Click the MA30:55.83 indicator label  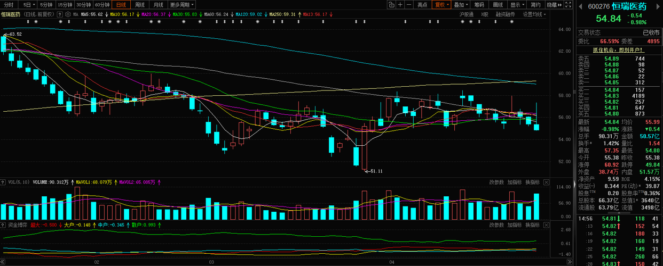click(185, 14)
